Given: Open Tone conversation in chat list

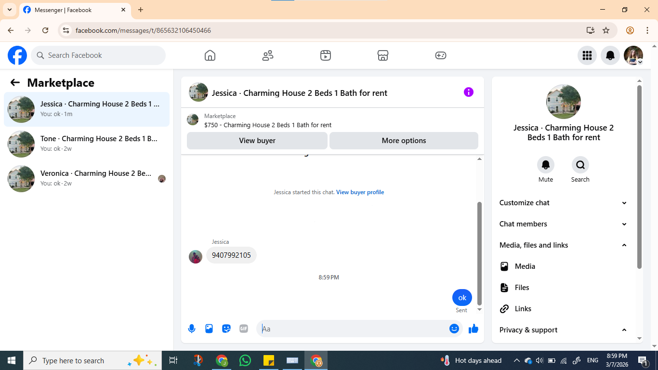Looking at the screenshot, I should [x=87, y=144].
